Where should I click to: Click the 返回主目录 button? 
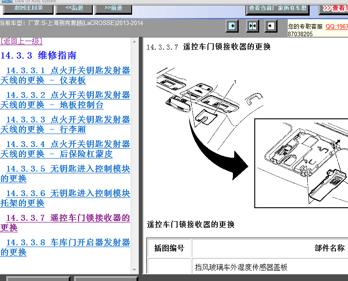coord(28,8)
